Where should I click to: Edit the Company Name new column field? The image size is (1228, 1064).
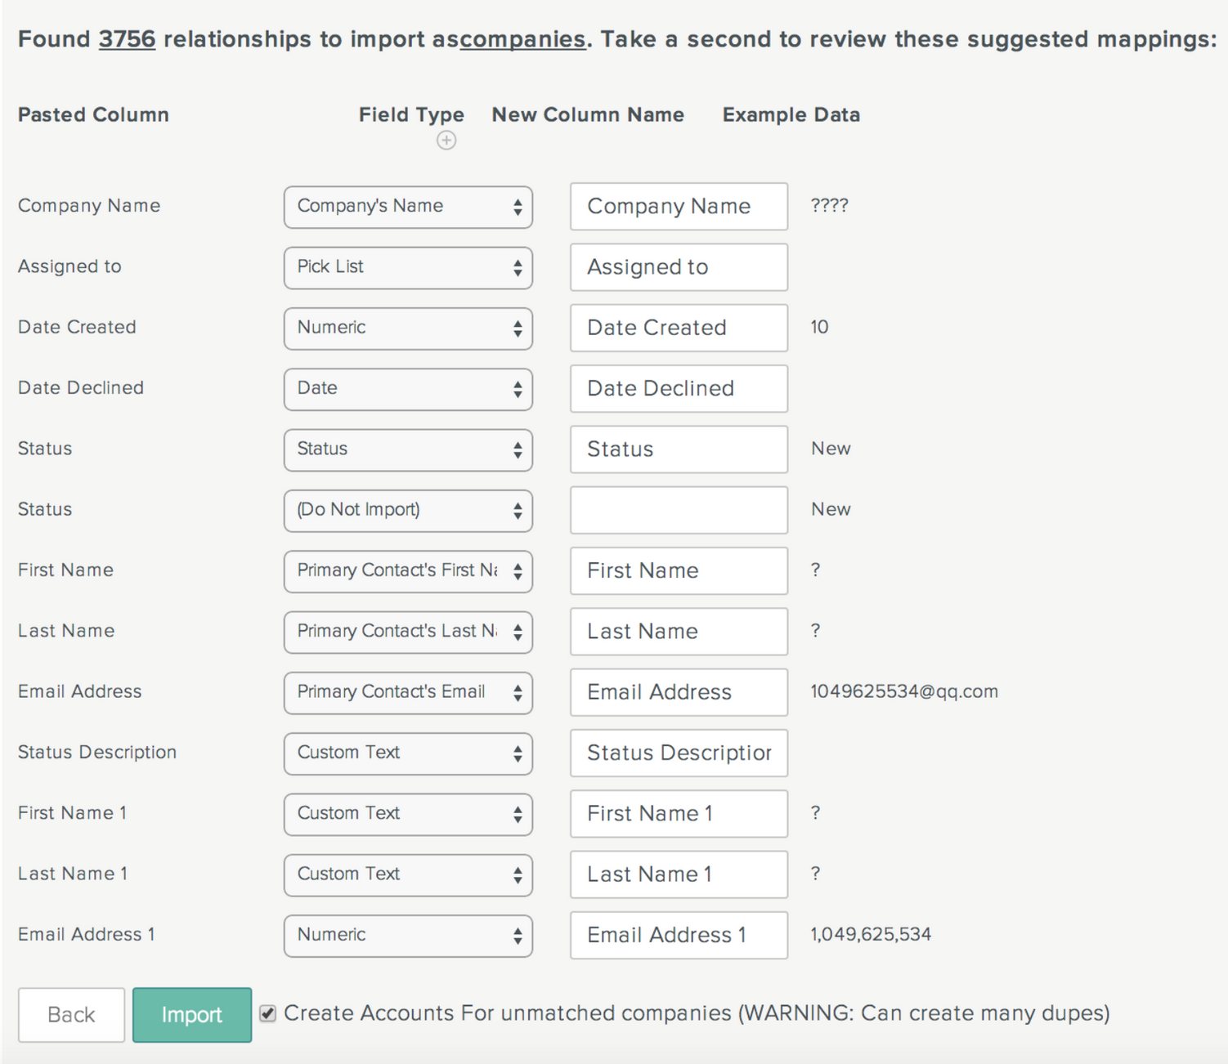coord(679,206)
